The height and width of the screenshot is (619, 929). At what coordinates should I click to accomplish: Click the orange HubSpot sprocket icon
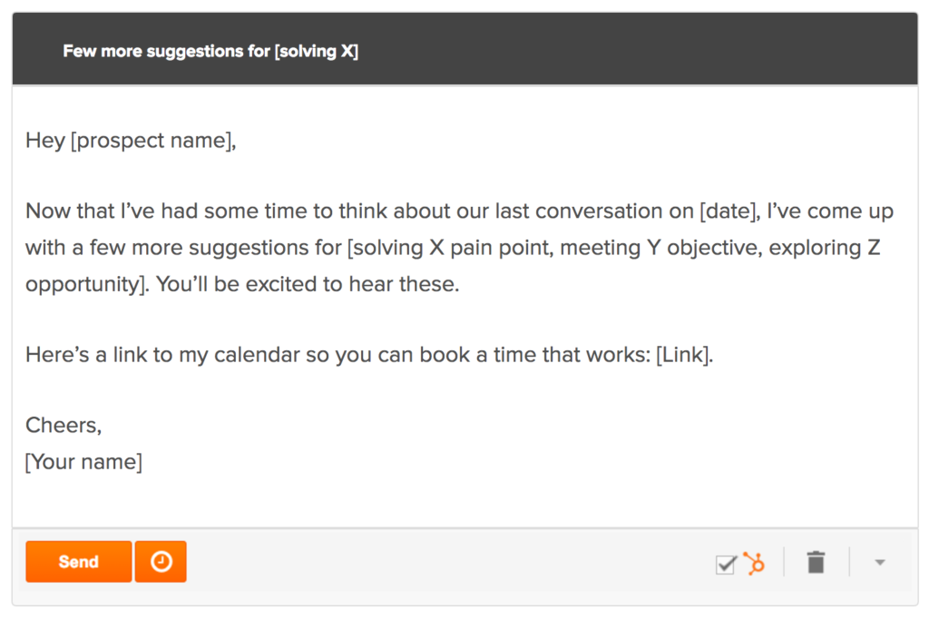tap(754, 563)
